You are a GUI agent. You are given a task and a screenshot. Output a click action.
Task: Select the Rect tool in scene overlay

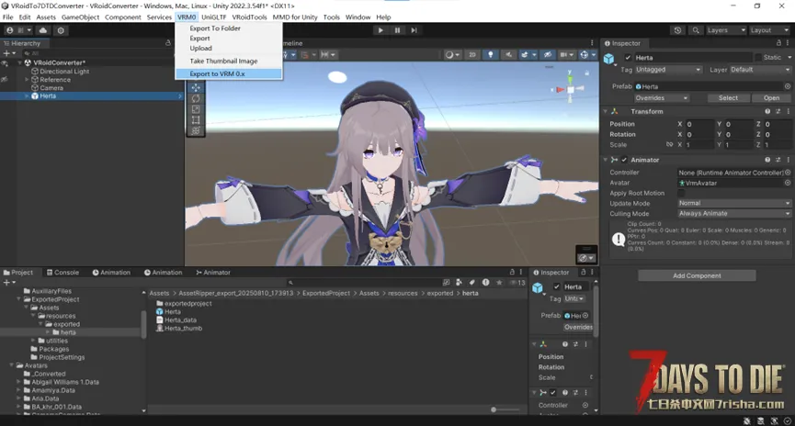click(x=196, y=120)
